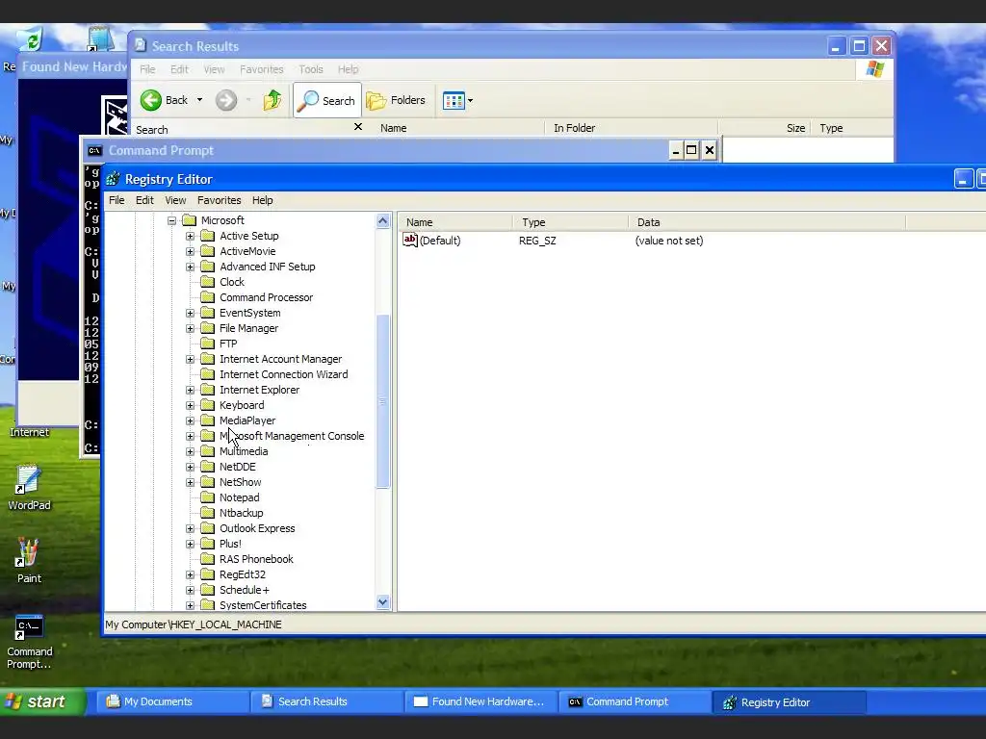Expand the Outlook Express key
Viewport: 986px width, 739px height.
[190, 528]
